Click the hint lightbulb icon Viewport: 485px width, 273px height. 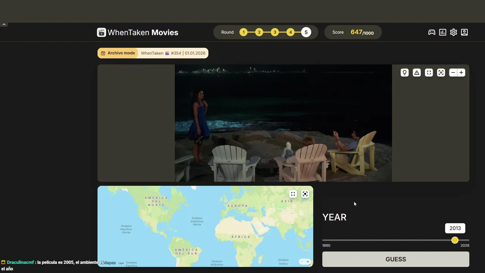click(x=405, y=72)
